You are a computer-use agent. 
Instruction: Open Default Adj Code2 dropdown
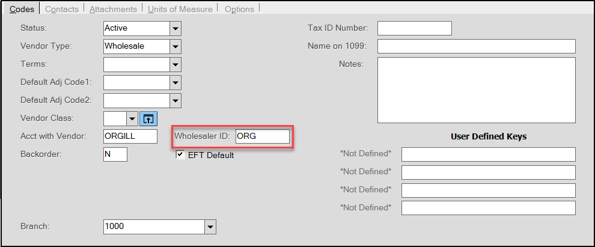pyautogui.click(x=175, y=100)
